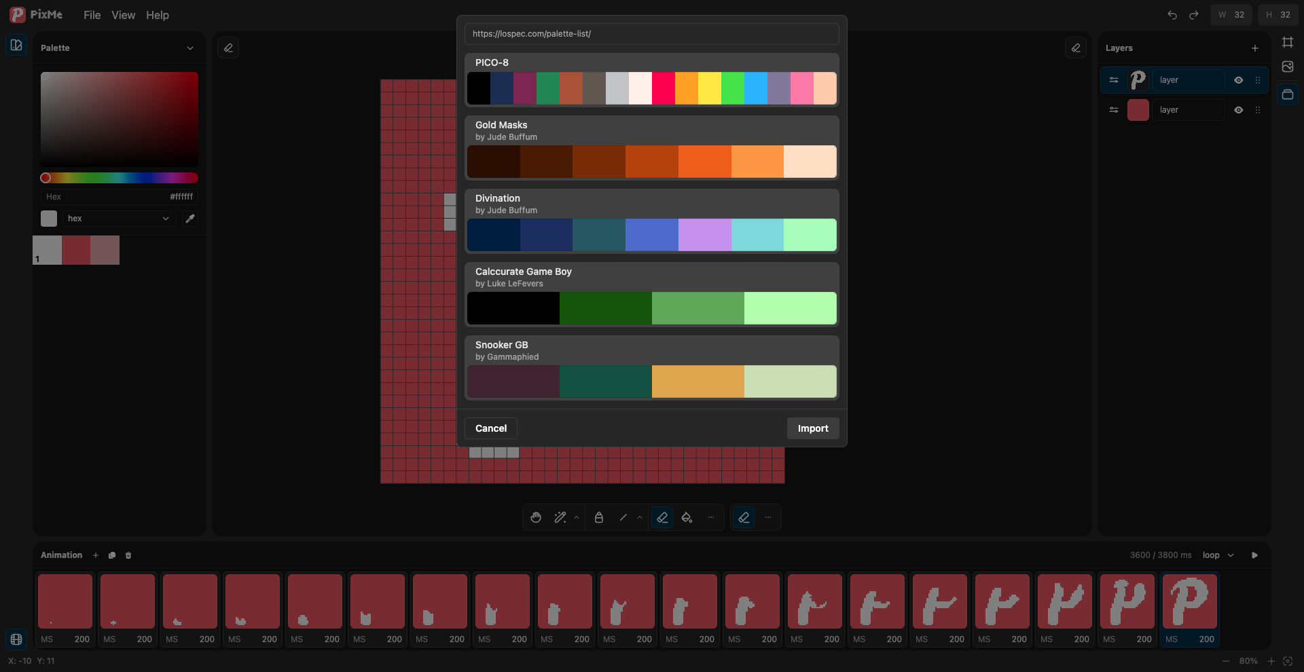This screenshot has width=1304, height=672.
Task: Click the eraser icon at the canvas top-right corner
Action: pyautogui.click(x=1076, y=48)
